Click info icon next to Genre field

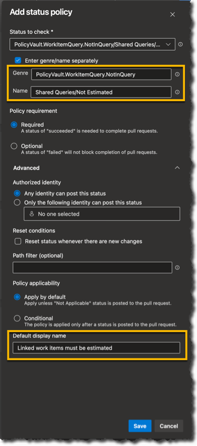tap(177, 74)
